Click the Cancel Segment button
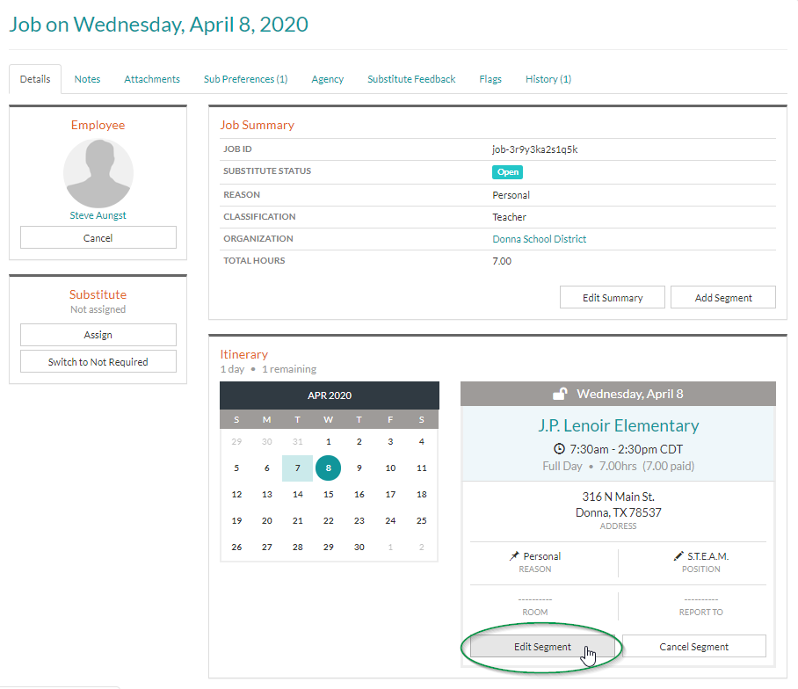 pyautogui.click(x=693, y=646)
